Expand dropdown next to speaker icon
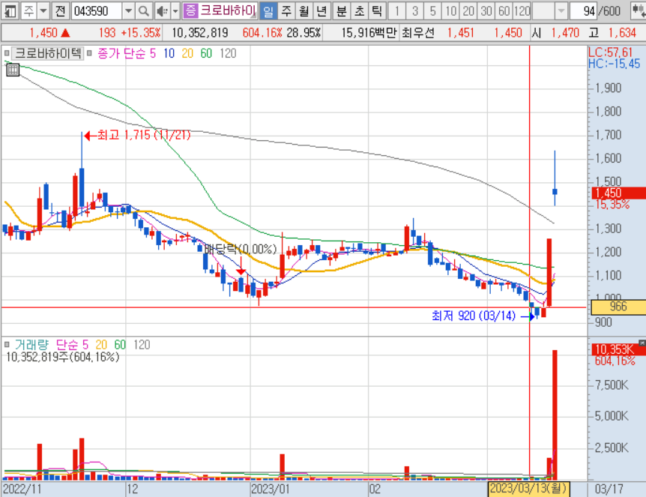This screenshot has height=497, width=646. pos(175,11)
